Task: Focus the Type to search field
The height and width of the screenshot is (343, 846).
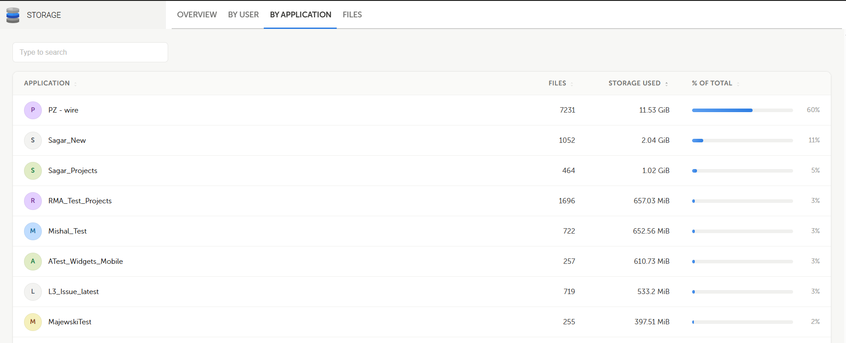Action: [x=90, y=52]
